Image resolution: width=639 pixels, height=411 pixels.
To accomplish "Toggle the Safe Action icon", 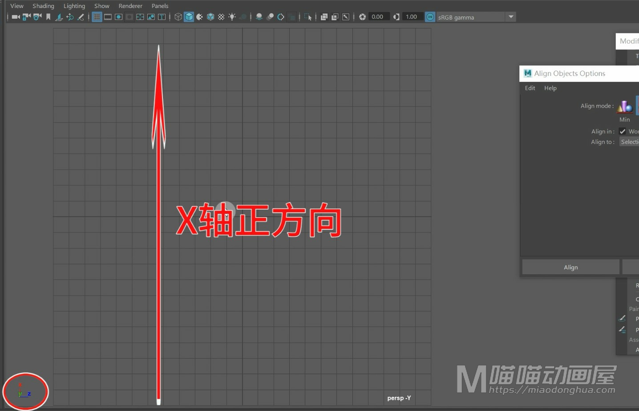I will pyautogui.click(x=151, y=17).
